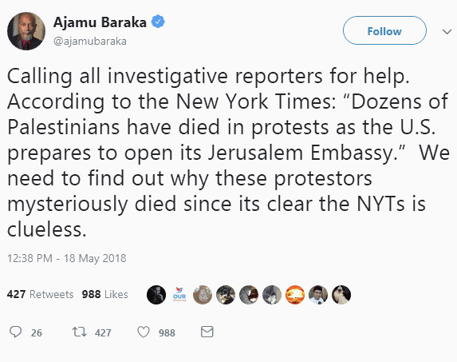
Task: Send via direct message envelope icon
Action: click(207, 332)
